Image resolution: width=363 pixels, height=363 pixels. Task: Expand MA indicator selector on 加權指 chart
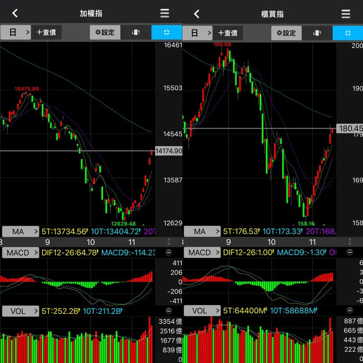tap(21, 232)
